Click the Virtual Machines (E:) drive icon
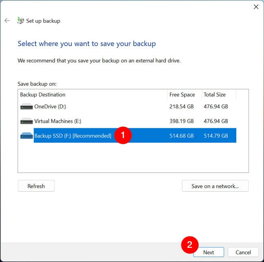The height and width of the screenshot is (262, 264). click(26, 121)
